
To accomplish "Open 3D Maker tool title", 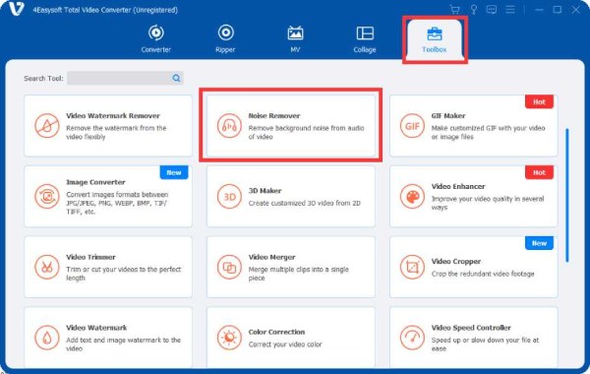I will point(265,191).
